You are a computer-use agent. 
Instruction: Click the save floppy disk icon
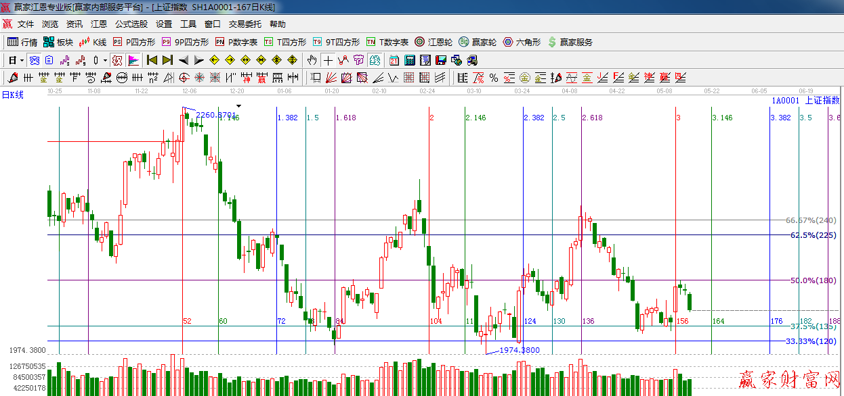(441, 60)
